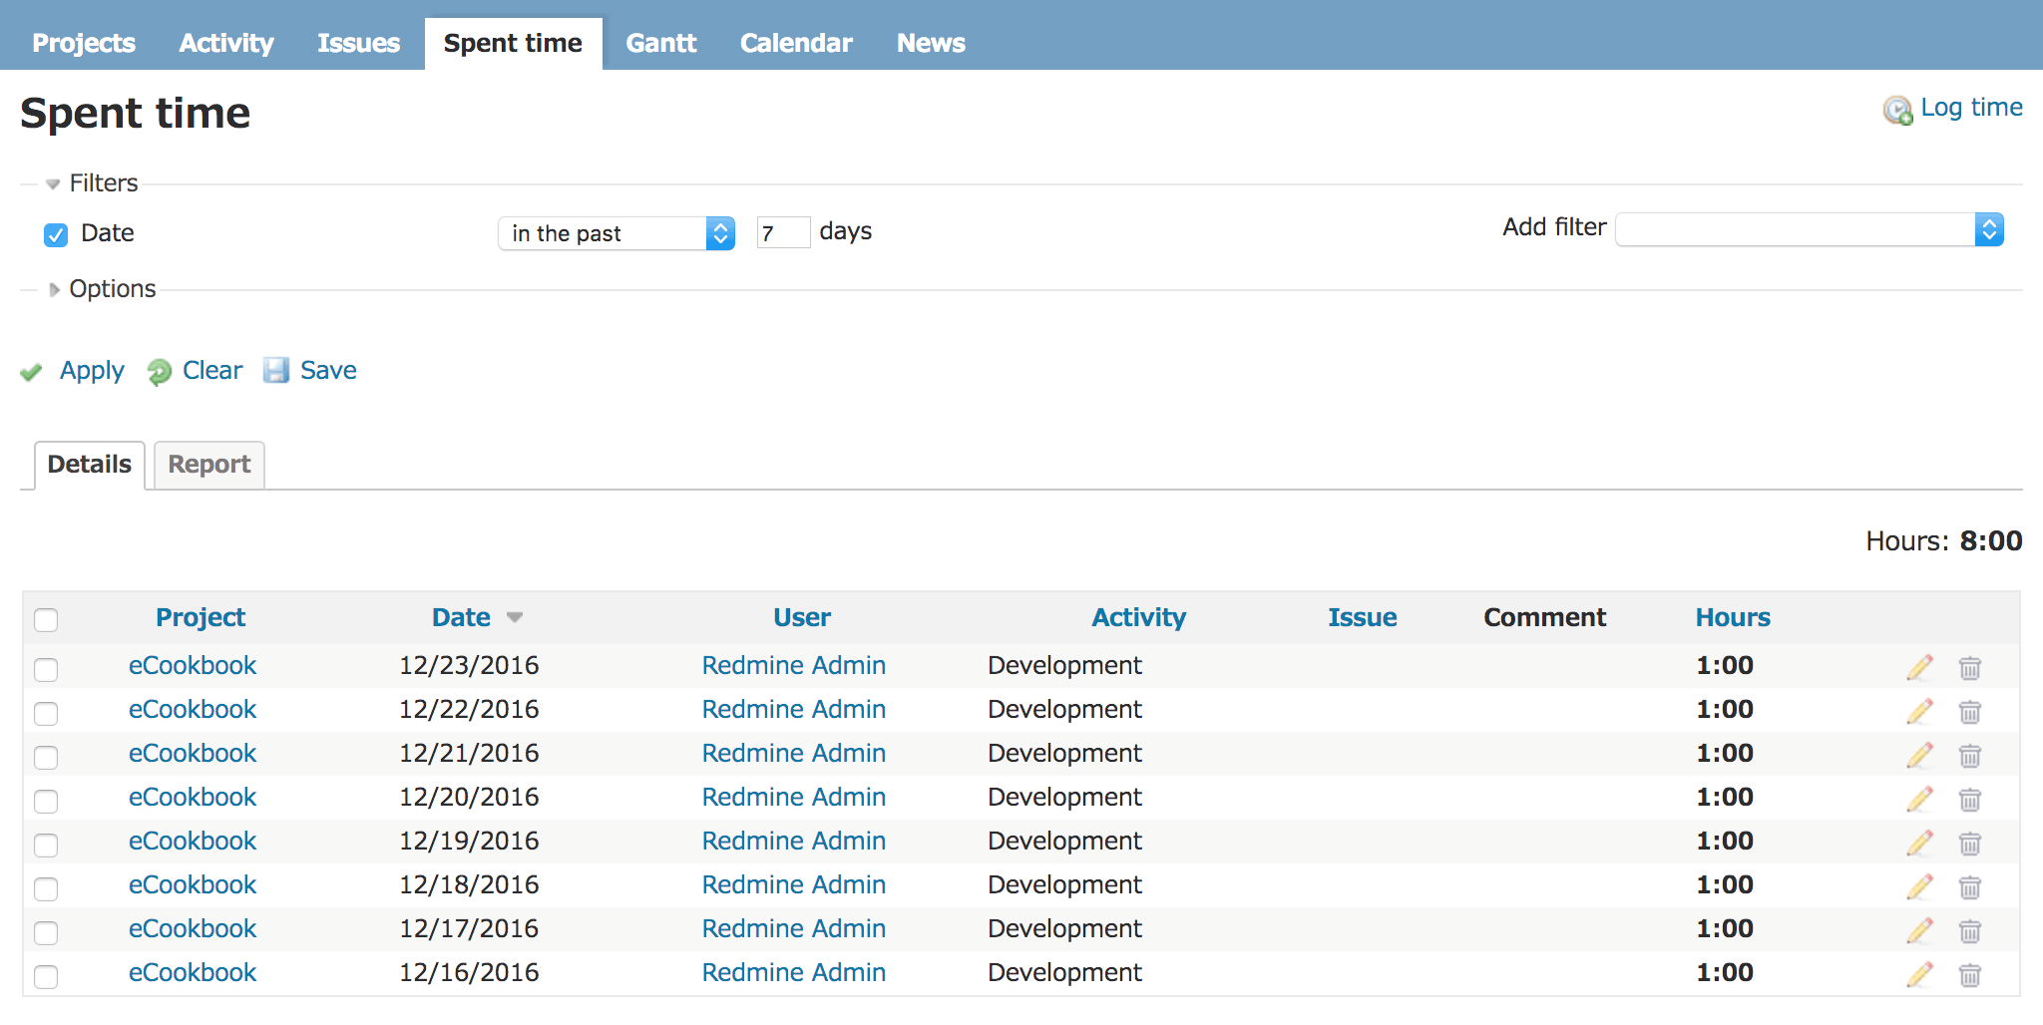Switch to the Report tab
This screenshot has width=2043, height=1025.
tap(209, 465)
